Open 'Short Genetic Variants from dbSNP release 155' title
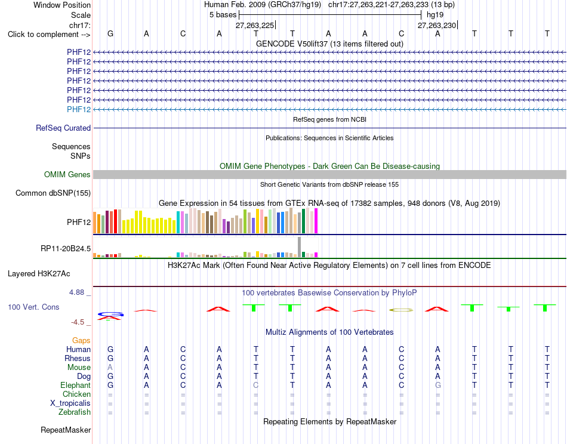Image resolution: width=567 pixels, height=444 pixels. coord(329,184)
